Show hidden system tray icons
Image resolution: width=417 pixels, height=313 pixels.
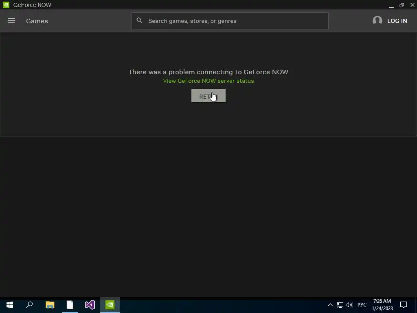coord(330,305)
